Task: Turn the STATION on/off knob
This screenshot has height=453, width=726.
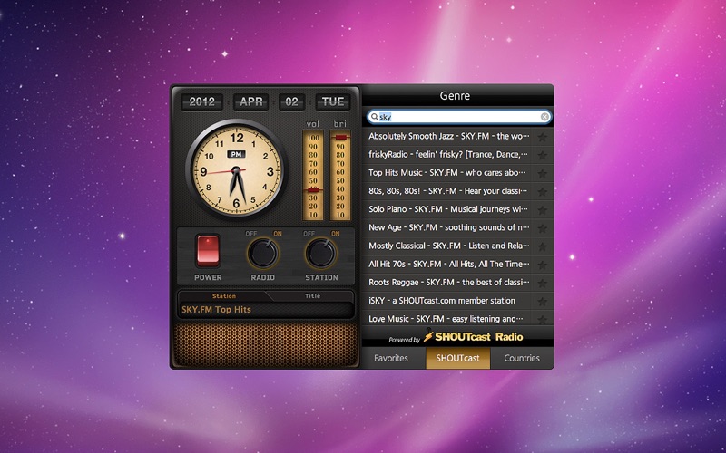Action: coord(320,252)
